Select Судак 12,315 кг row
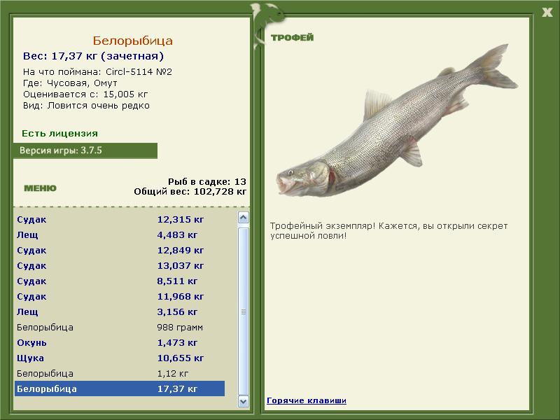Screen dimensions: 560x420 120,219
